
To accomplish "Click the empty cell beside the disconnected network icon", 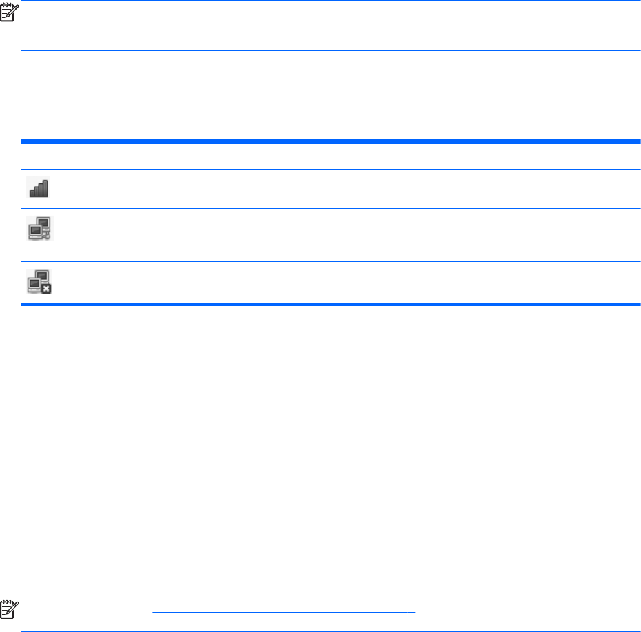I will tap(345, 281).
